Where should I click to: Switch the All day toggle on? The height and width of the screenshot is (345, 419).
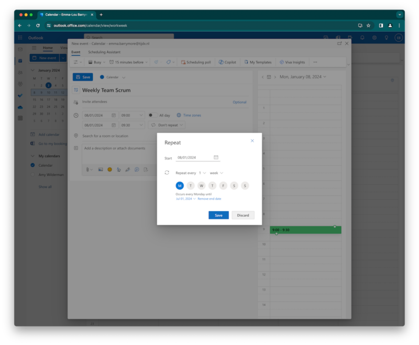(x=152, y=115)
